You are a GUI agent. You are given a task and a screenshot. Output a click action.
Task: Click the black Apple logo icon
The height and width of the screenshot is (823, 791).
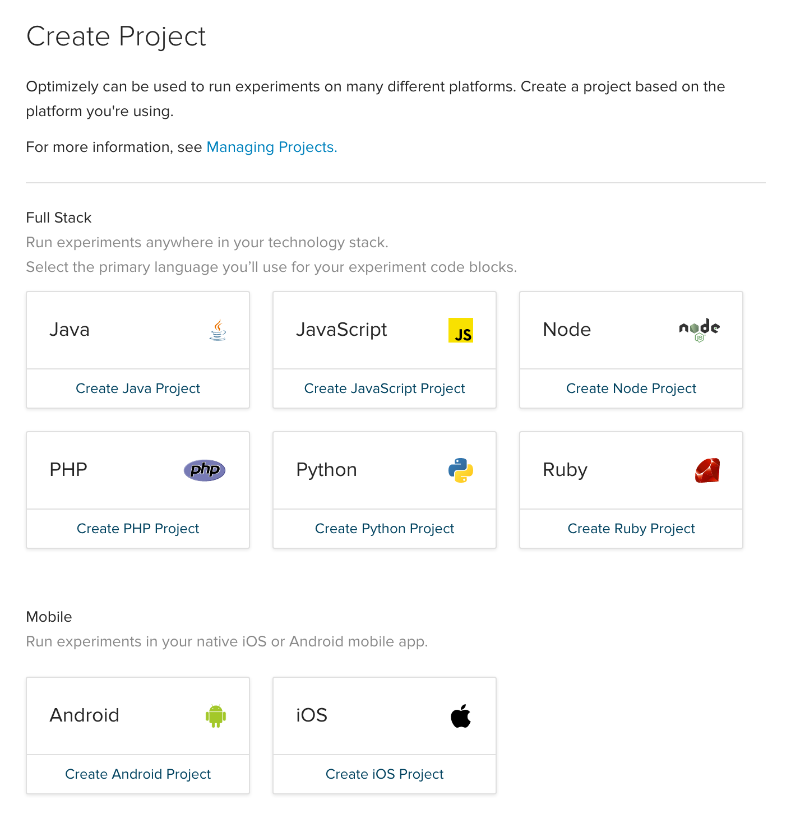[460, 716]
